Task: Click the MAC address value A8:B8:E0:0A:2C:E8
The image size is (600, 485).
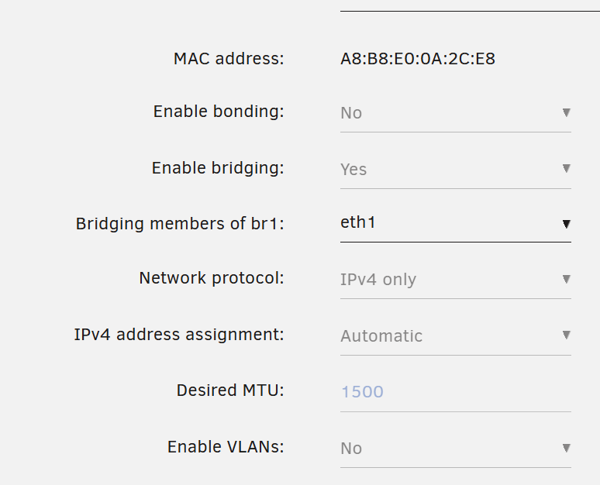Action: (x=418, y=59)
